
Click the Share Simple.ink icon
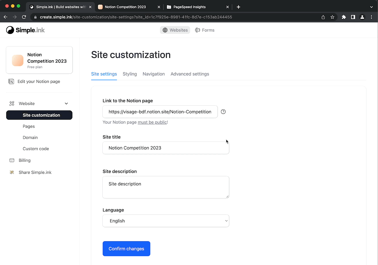(12, 172)
